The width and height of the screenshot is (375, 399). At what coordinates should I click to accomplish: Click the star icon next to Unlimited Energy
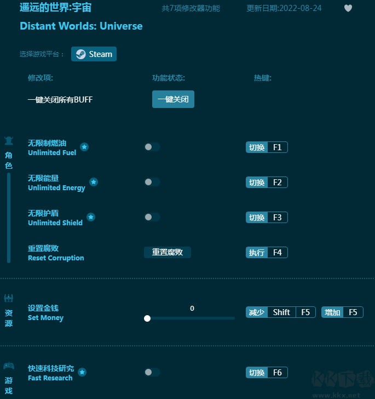tap(94, 182)
